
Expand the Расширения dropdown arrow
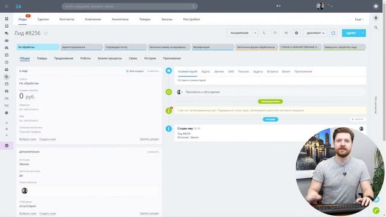(255, 33)
